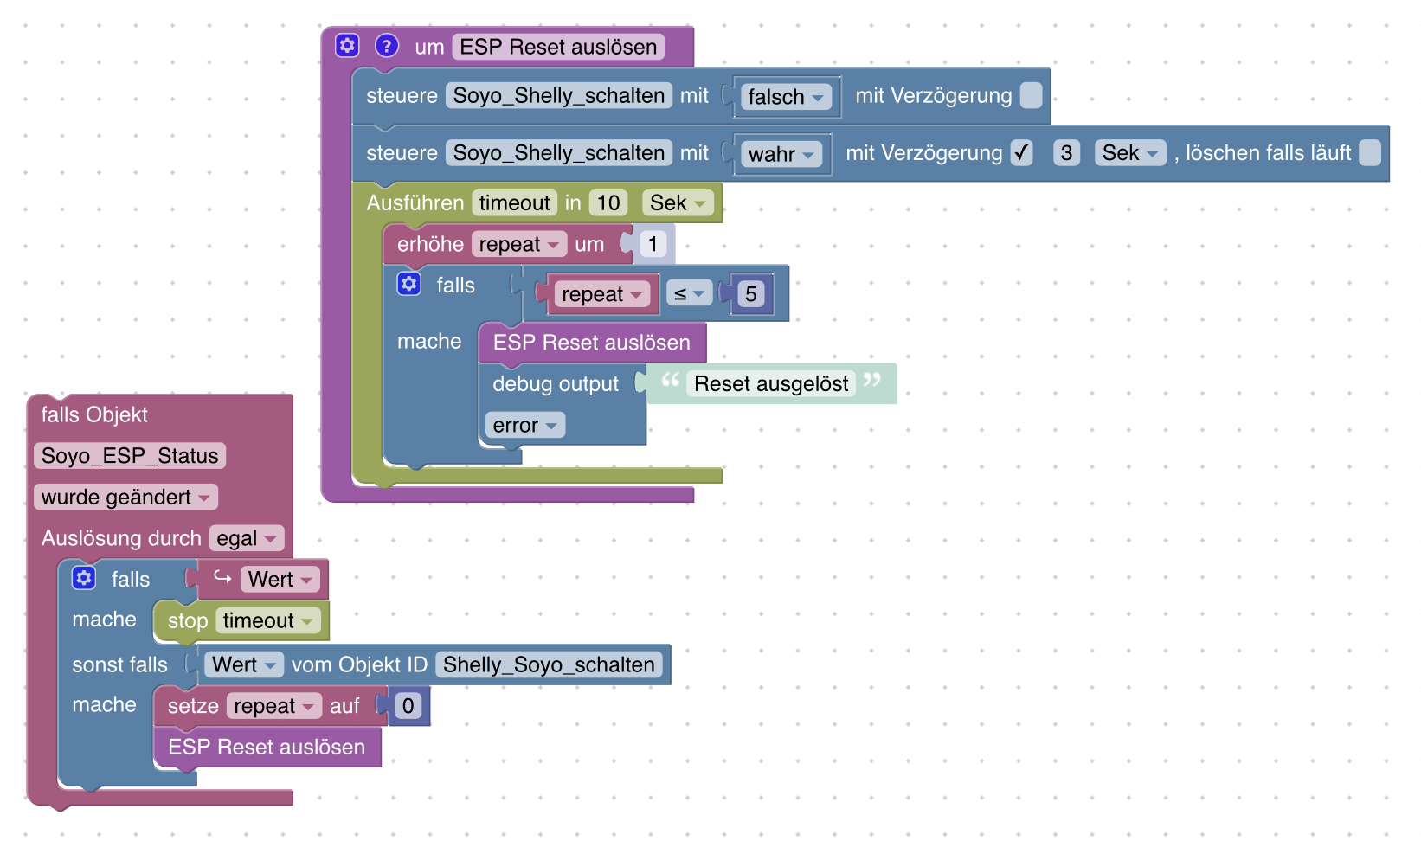Select object ID in 'wahr' steuere block
The height and width of the screenshot is (841, 1421).
click(559, 153)
